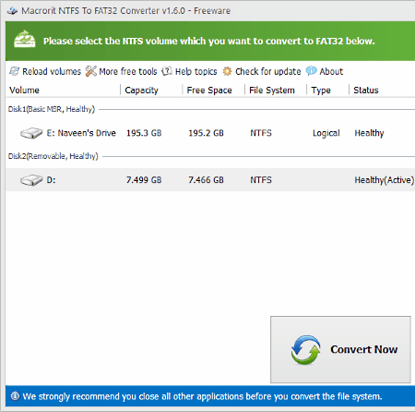Viewport: 415px width, 412px height.
Task: Click NTFS in the D: drive row
Action: tap(261, 180)
